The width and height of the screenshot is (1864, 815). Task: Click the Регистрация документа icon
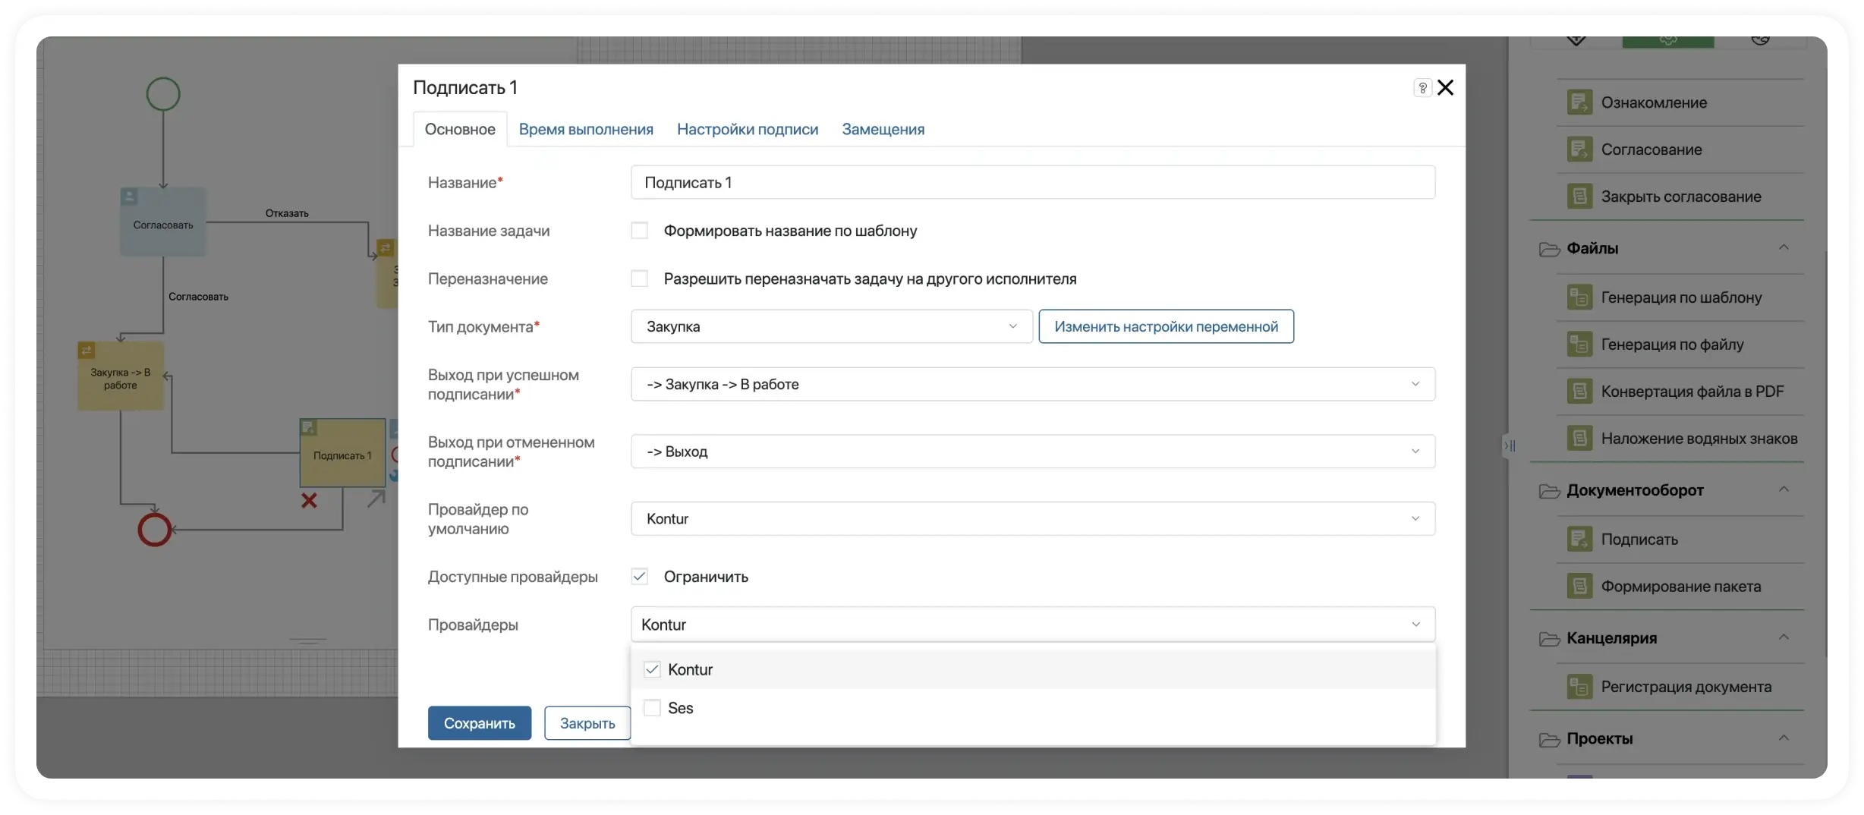point(1579,687)
